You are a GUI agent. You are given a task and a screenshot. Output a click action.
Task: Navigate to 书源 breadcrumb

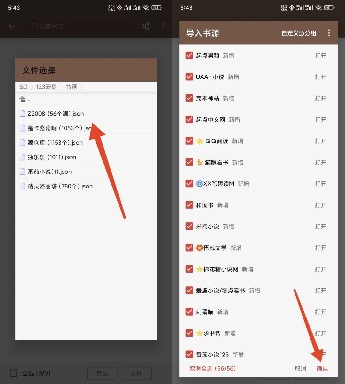pyautogui.click(x=71, y=87)
